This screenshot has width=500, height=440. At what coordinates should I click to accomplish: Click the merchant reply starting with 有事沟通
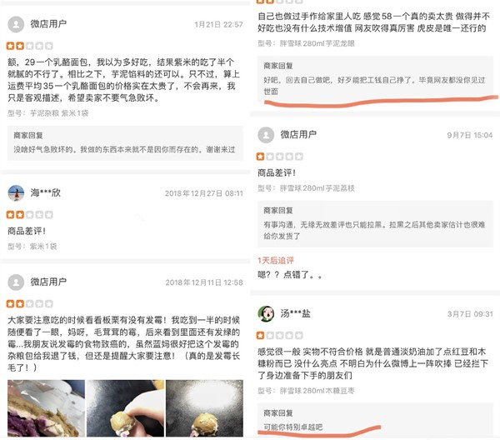click(374, 230)
